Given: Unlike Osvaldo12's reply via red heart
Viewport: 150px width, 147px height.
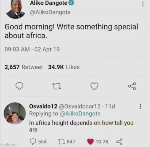Looking at the screenshot, I should (x=90, y=142).
